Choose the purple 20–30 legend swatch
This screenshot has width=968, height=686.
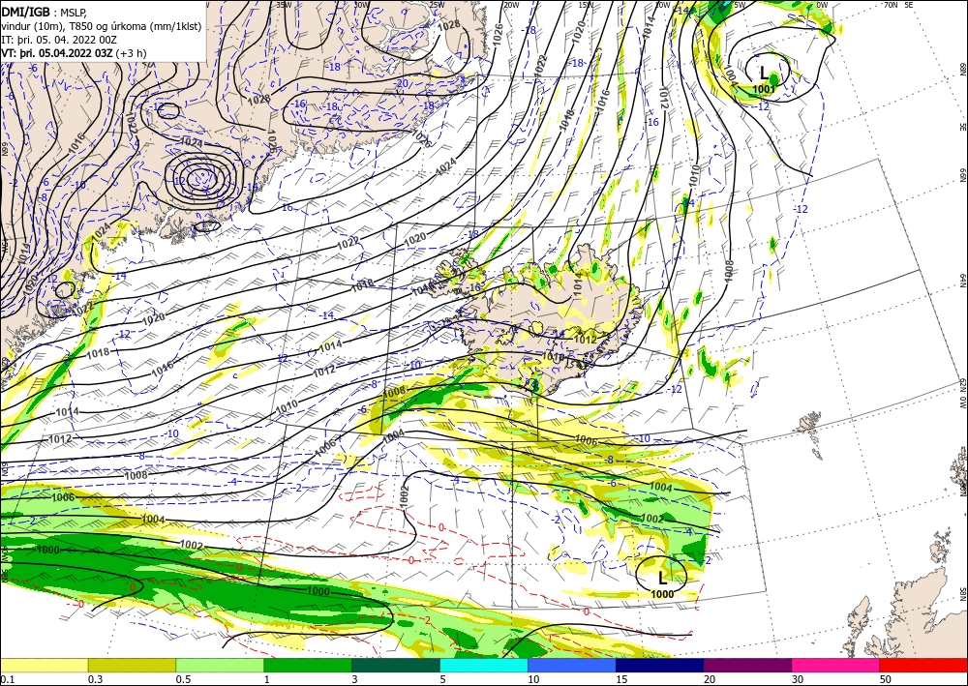click(x=747, y=665)
